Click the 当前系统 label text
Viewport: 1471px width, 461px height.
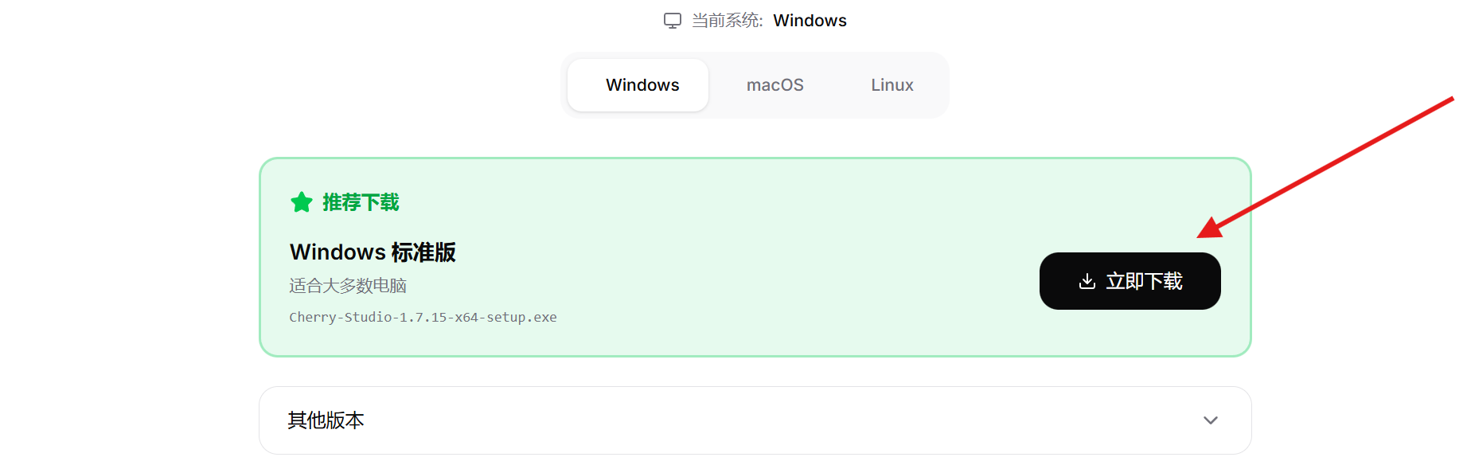coord(727,21)
